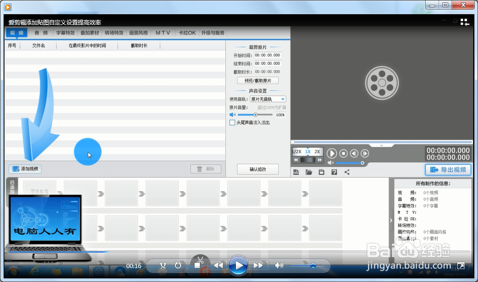Viewport: 478px width, 282px height.
Task: Switch the player to compact mode
Action: point(465,22)
